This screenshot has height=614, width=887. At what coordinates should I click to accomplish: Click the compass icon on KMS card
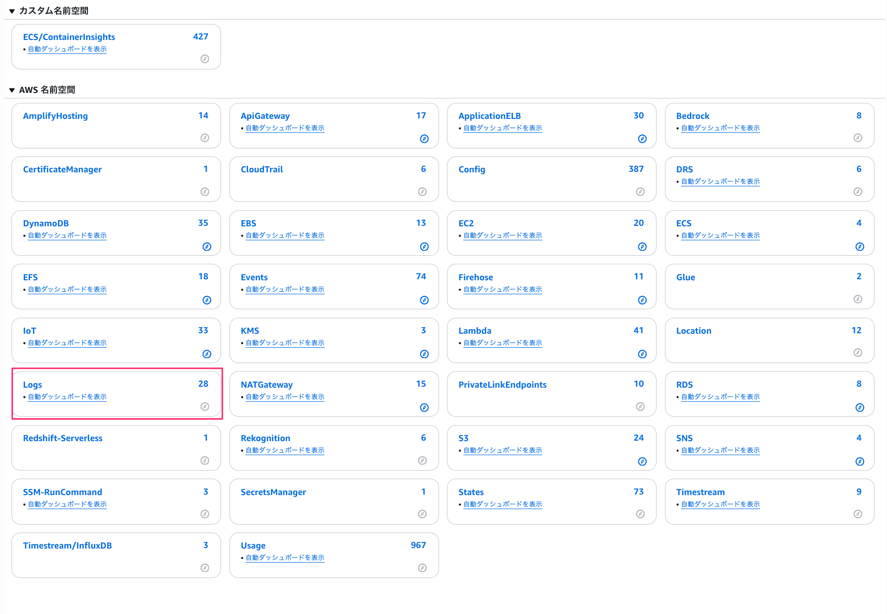[424, 354]
